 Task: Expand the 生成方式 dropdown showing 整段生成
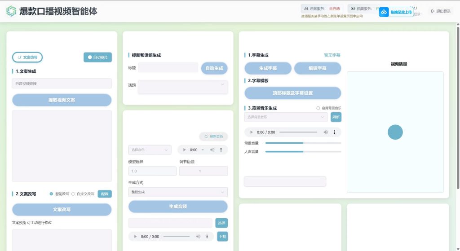click(178, 192)
